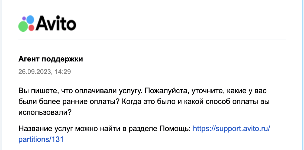Image resolution: width=304 pixels, height=150 pixels.
Task: Open the https://support.avito.ru/ link
Action: tap(231, 128)
